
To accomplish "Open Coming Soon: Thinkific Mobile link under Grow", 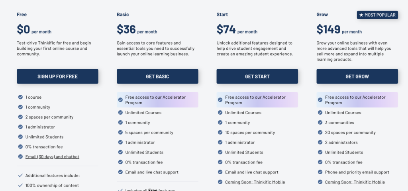I will coord(355,182).
